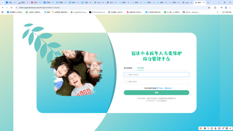Click the 'Powered by' footer line
This screenshot has width=233, height=131.
click(x=156, y=101)
